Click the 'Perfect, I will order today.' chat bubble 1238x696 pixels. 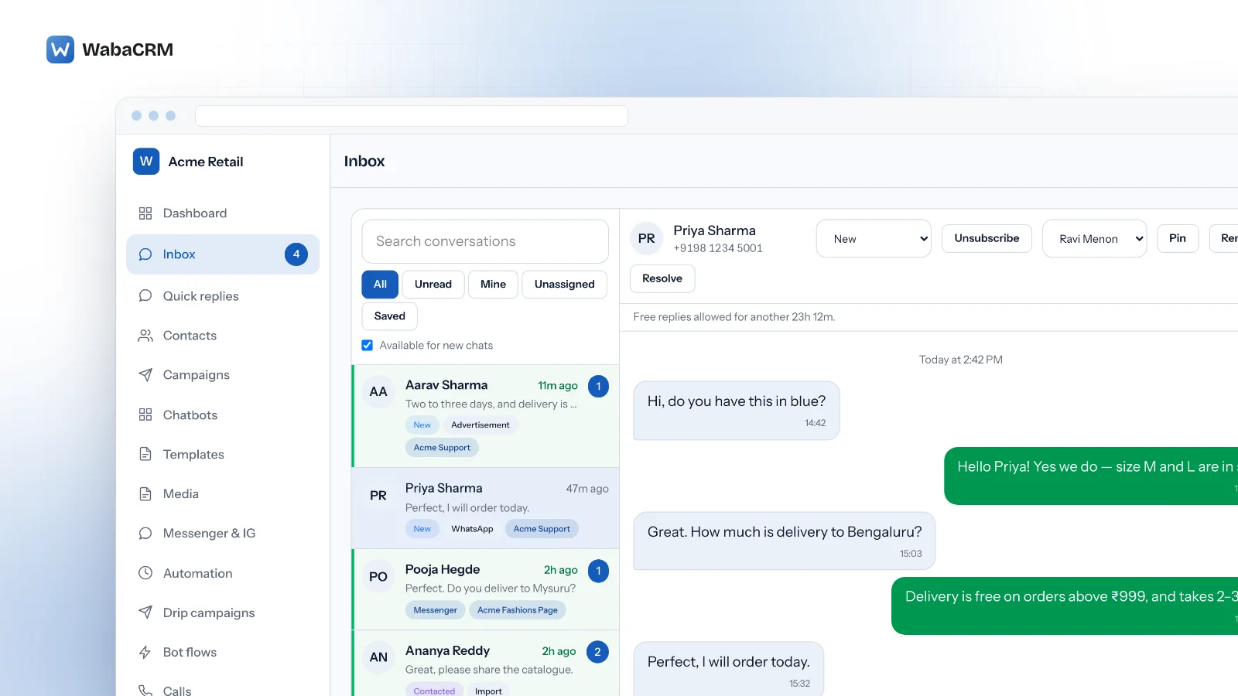click(x=729, y=669)
